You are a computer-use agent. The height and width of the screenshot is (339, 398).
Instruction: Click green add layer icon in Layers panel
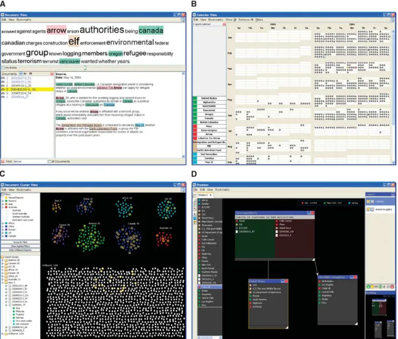click(x=368, y=287)
